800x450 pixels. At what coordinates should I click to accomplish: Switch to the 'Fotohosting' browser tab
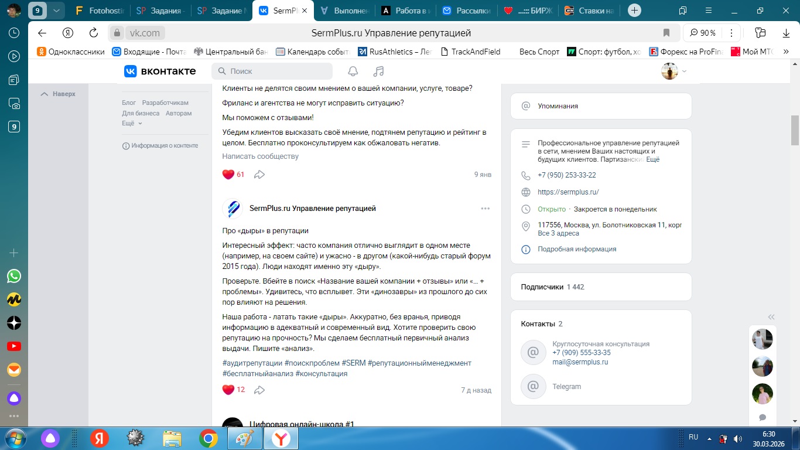[102, 11]
